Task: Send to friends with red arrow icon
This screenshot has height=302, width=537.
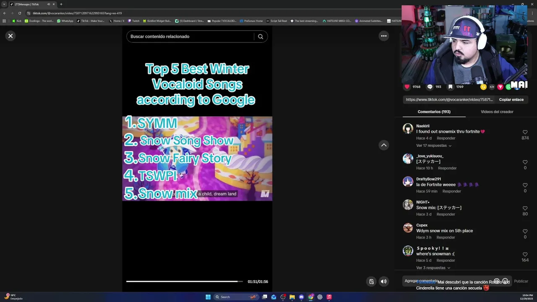Action: (500, 87)
